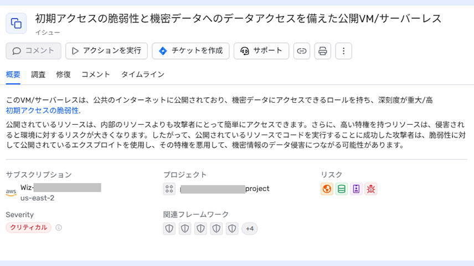Click the red bug vulnerability risk icon
The image size is (474, 266).
(x=370, y=189)
